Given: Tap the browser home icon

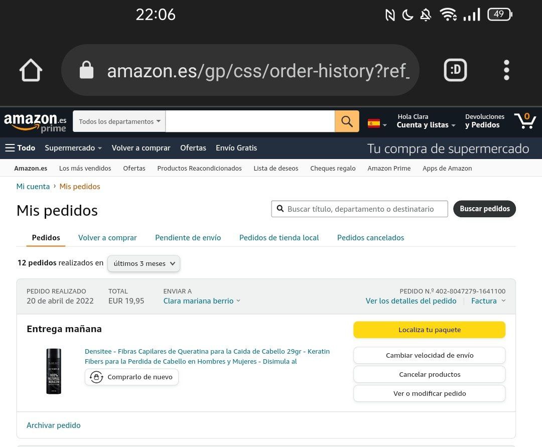Looking at the screenshot, I should point(31,70).
